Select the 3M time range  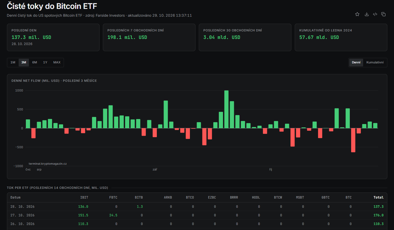coord(24,62)
